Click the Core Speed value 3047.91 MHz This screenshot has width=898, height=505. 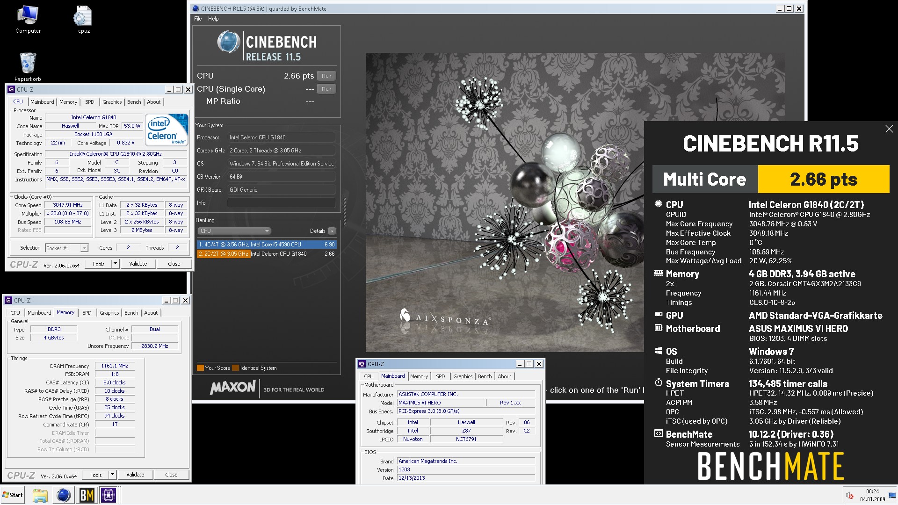(68, 205)
